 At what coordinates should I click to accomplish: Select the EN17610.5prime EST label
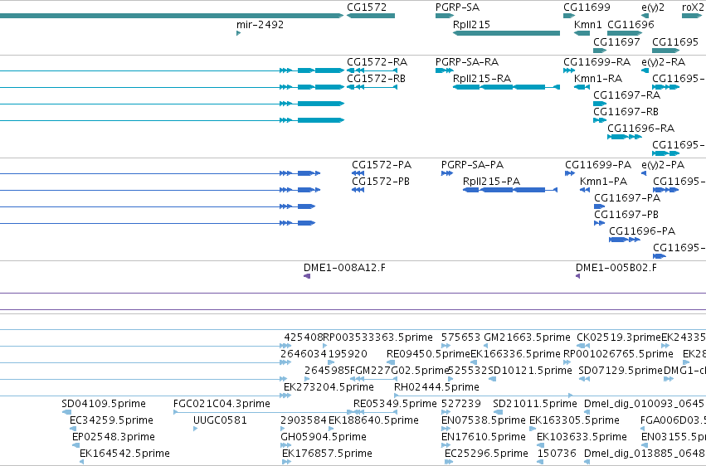tap(484, 437)
